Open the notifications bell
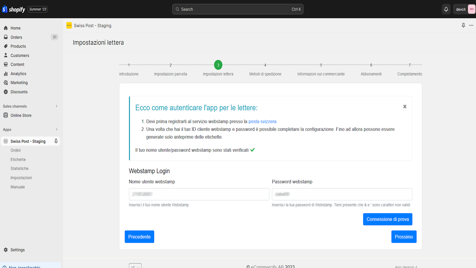476x268 pixels. [x=446, y=9]
